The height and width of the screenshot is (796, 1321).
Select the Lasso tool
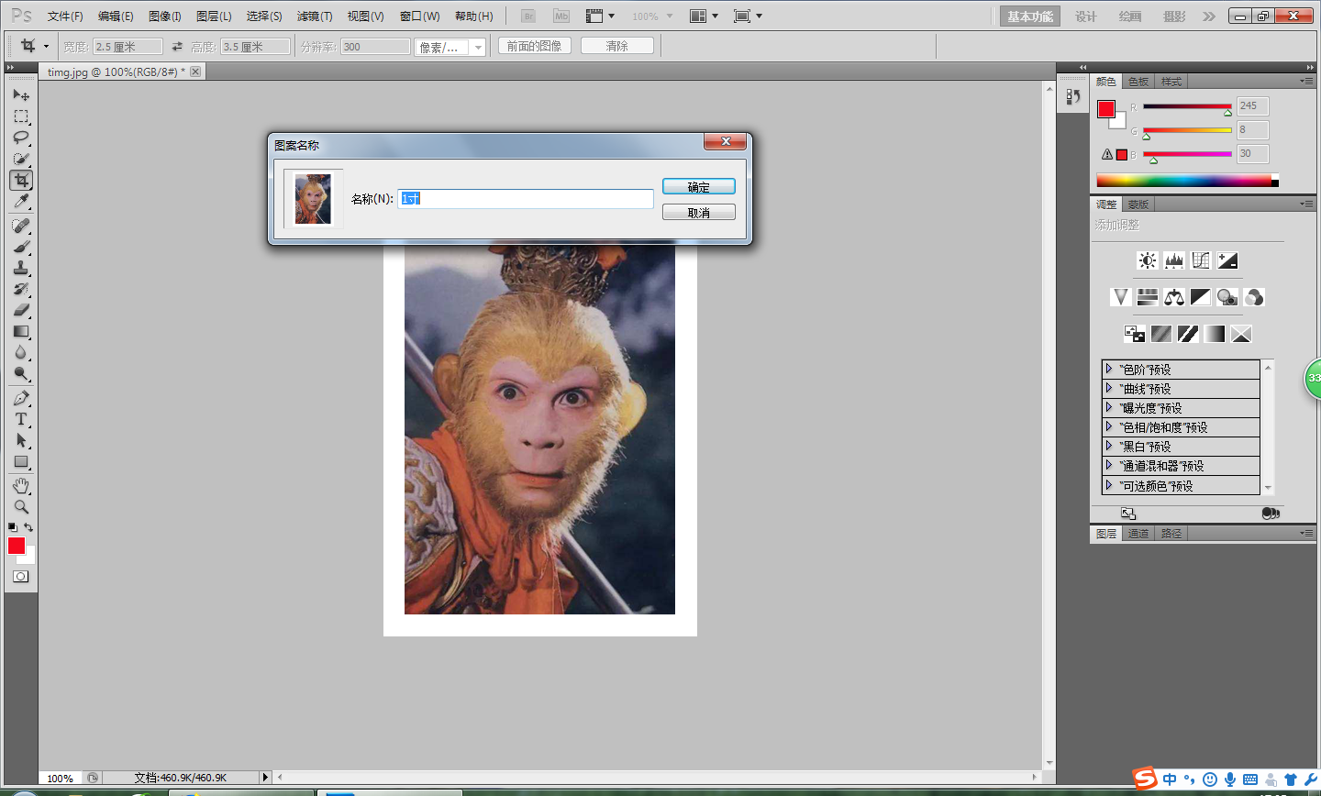[21, 138]
